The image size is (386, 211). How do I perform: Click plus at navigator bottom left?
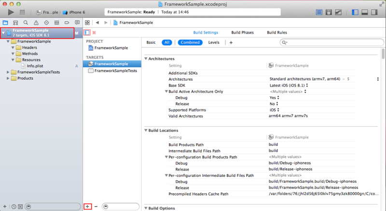tap(5, 207)
